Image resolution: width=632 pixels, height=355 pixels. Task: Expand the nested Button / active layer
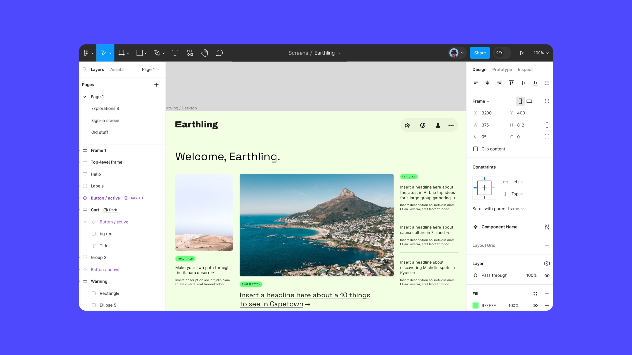tap(85, 222)
